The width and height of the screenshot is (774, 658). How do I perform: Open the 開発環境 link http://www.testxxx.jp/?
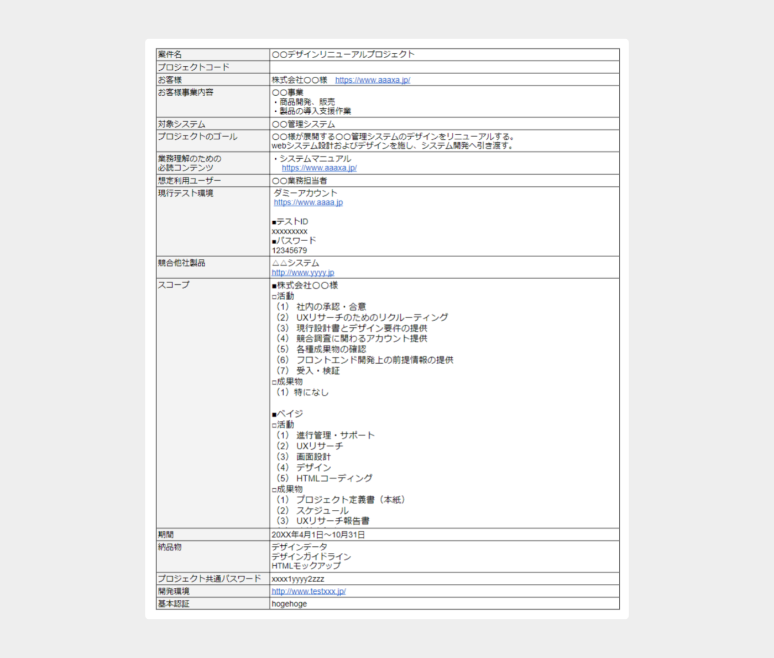point(308,591)
